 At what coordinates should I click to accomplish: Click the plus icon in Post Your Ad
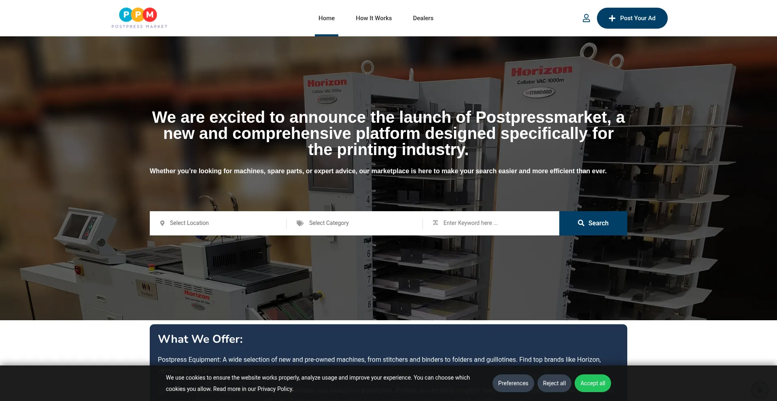612,18
